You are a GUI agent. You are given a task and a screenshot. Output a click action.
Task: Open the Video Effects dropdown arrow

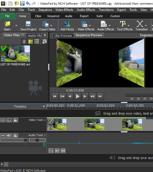(x=90, y=26)
